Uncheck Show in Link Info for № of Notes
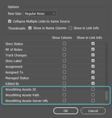Viewport: 112px width, 118px height. (93, 49)
